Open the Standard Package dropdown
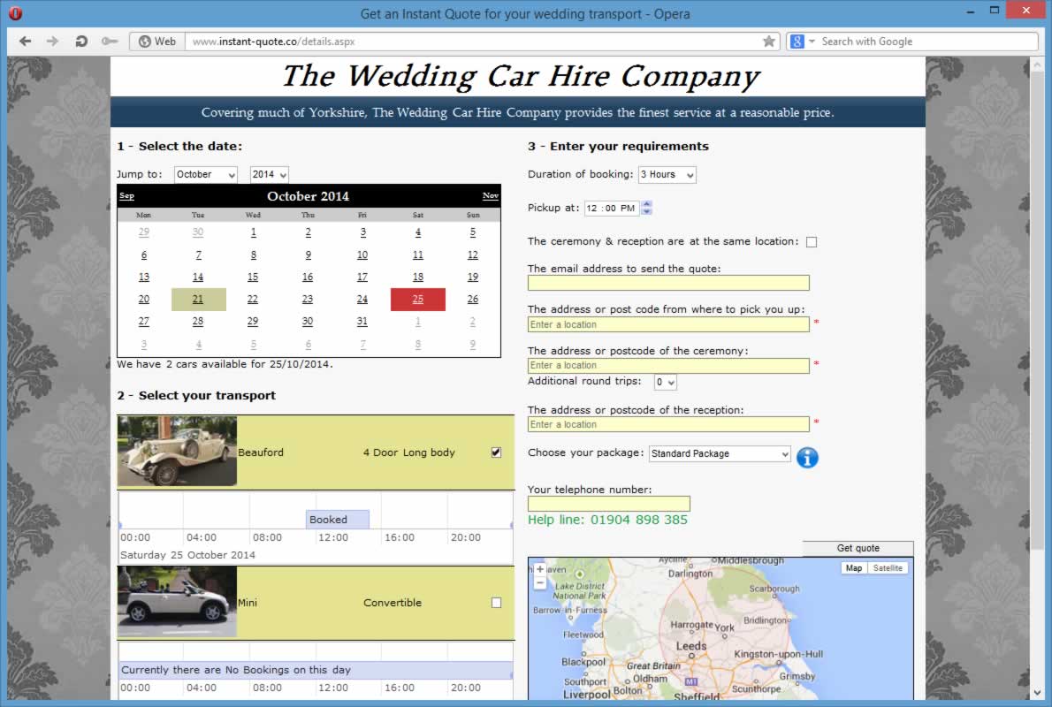 pos(720,453)
